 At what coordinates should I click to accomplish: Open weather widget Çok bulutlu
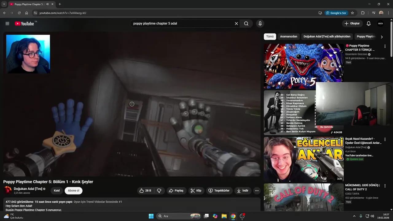(14, 216)
